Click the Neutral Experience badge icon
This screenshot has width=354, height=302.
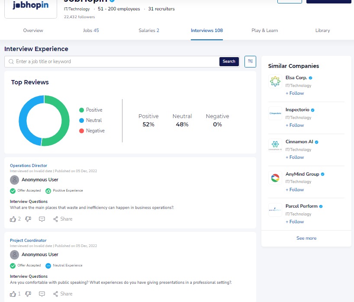coord(48,266)
